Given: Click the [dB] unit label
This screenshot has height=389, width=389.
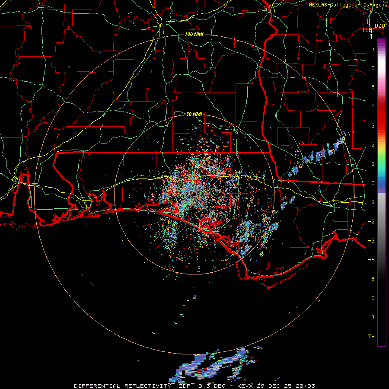Looking at the screenshot, I should (369, 30).
